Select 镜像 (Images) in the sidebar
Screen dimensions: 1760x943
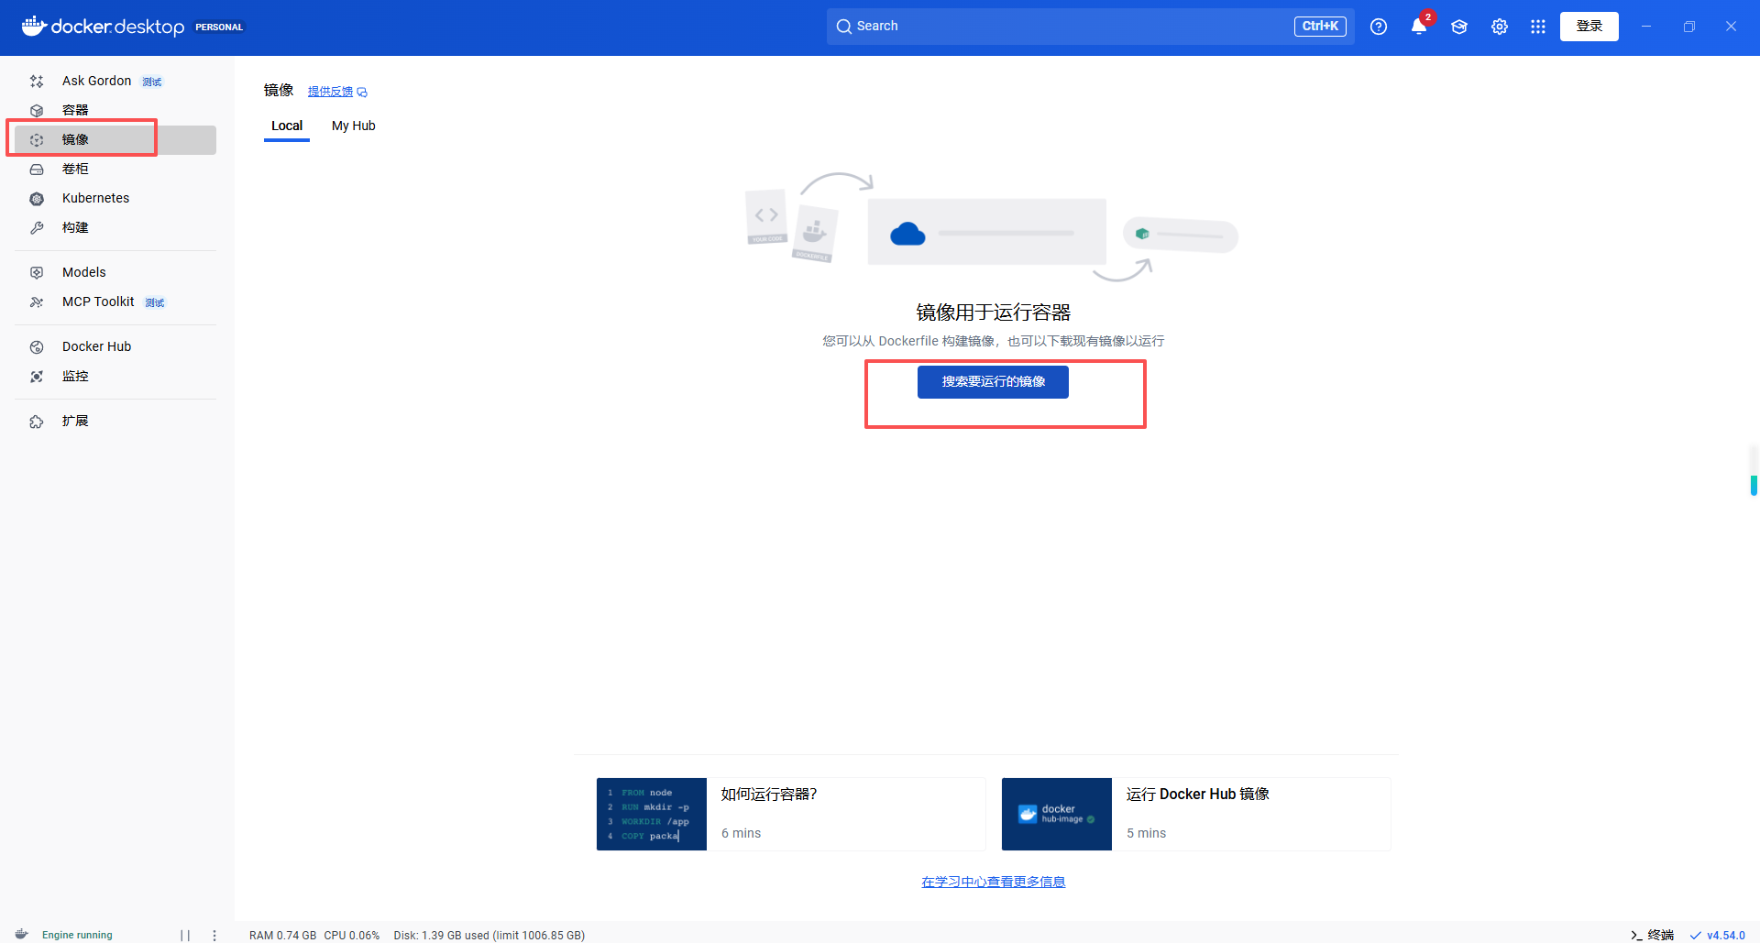[115, 139]
